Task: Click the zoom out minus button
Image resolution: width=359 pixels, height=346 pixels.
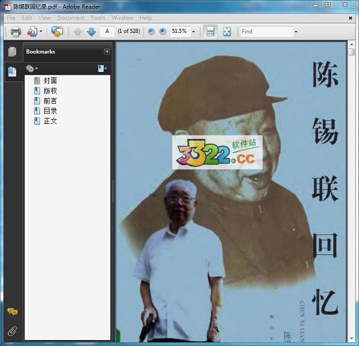Action: (151, 31)
